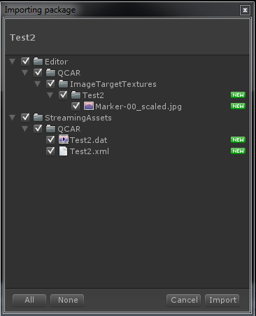
Task: Click the StreamingAssets folder icon
Action: (x=38, y=118)
